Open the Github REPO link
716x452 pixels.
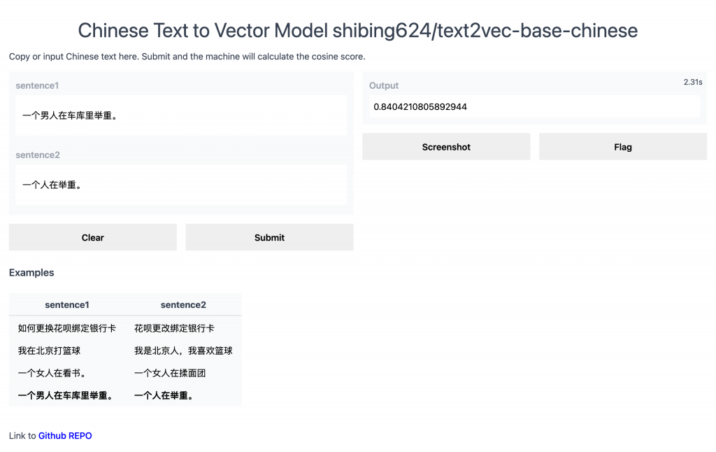click(x=65, y=436)
